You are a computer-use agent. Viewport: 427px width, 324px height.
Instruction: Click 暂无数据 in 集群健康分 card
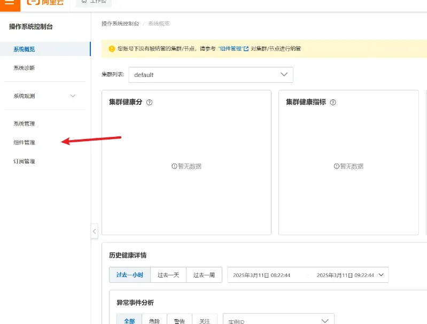[187, 166]
